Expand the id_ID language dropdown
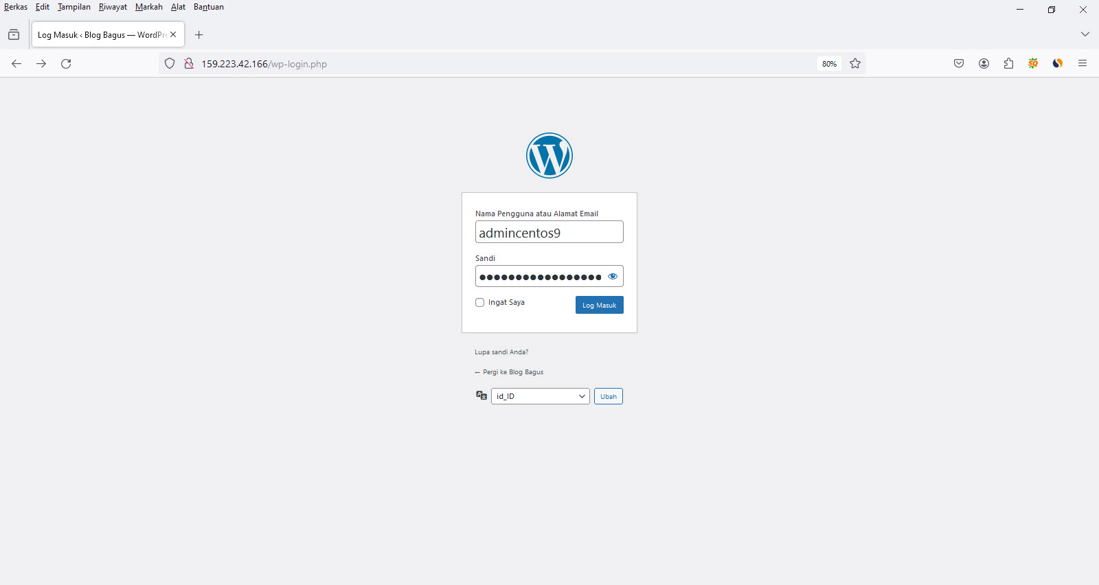The width and height of the screenshot is (1099, 585). tap(540, 396)
